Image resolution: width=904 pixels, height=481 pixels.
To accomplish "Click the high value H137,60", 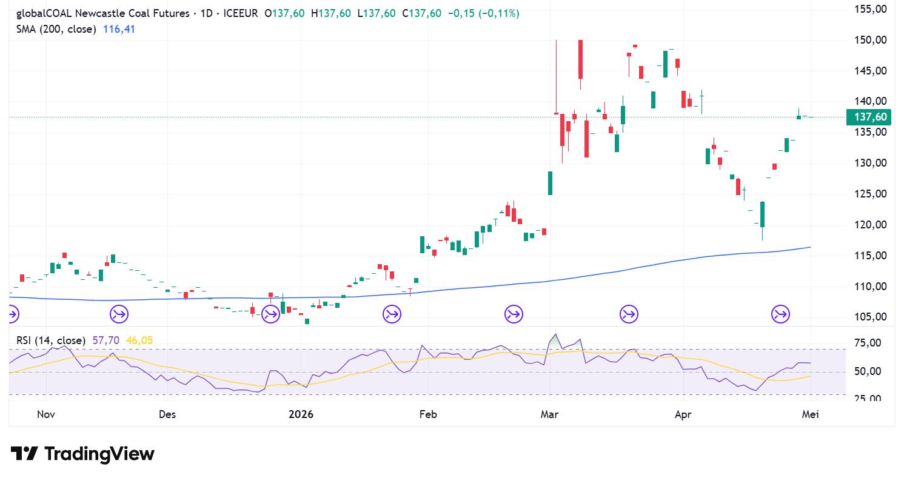I will point(330,13).
